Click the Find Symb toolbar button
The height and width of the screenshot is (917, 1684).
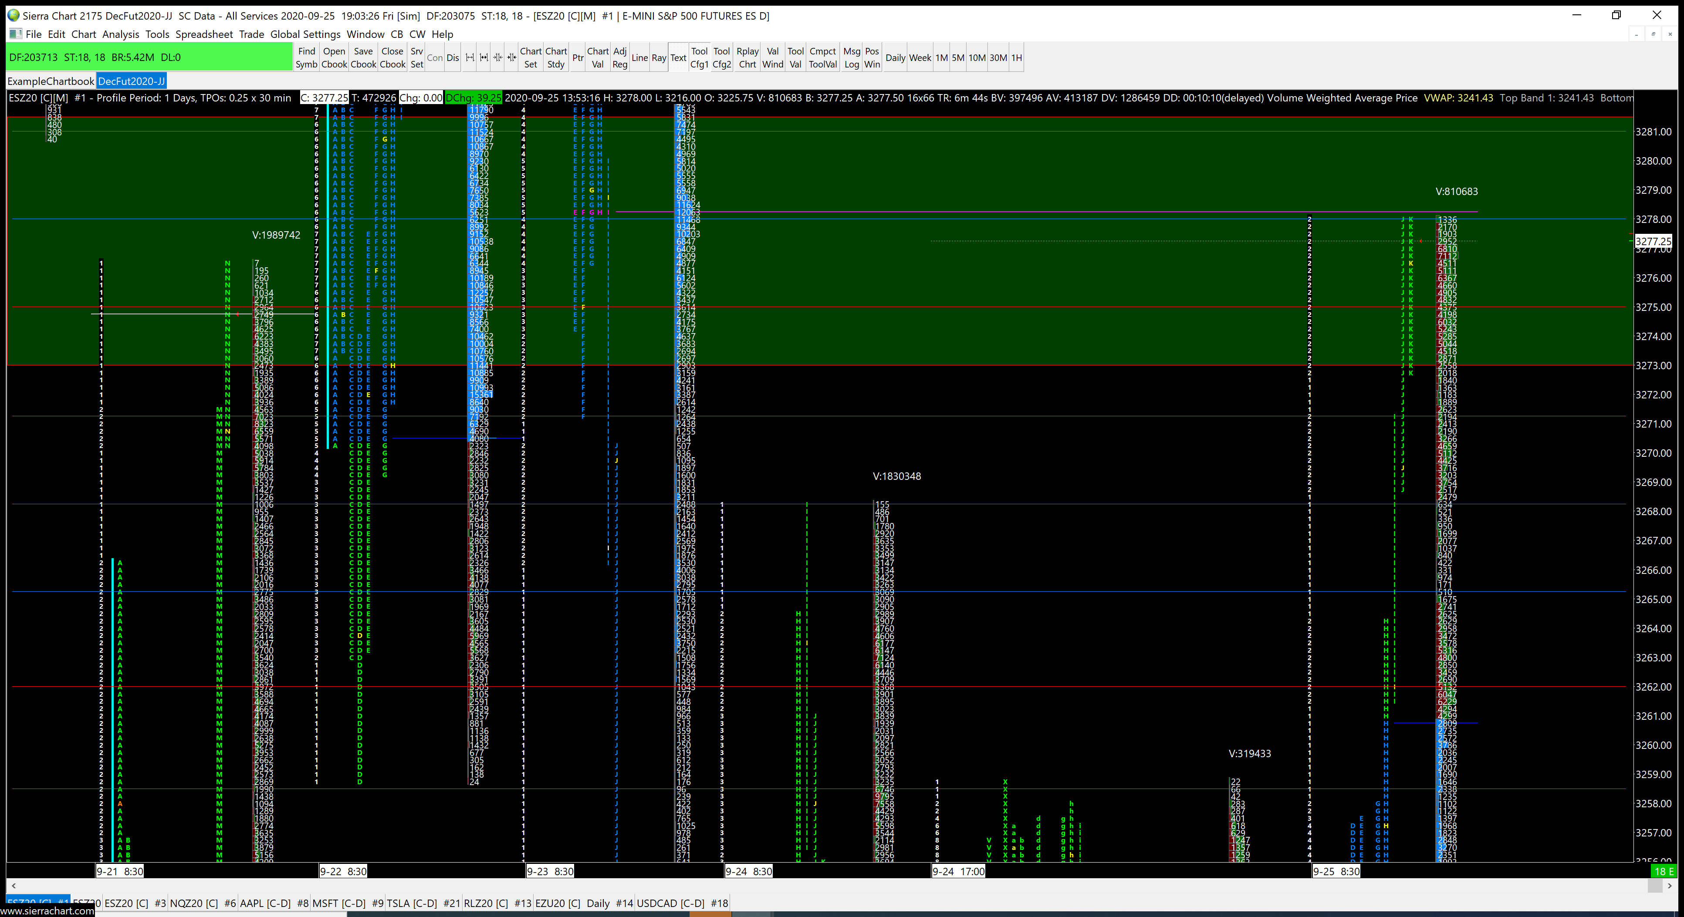click(306, 57)
